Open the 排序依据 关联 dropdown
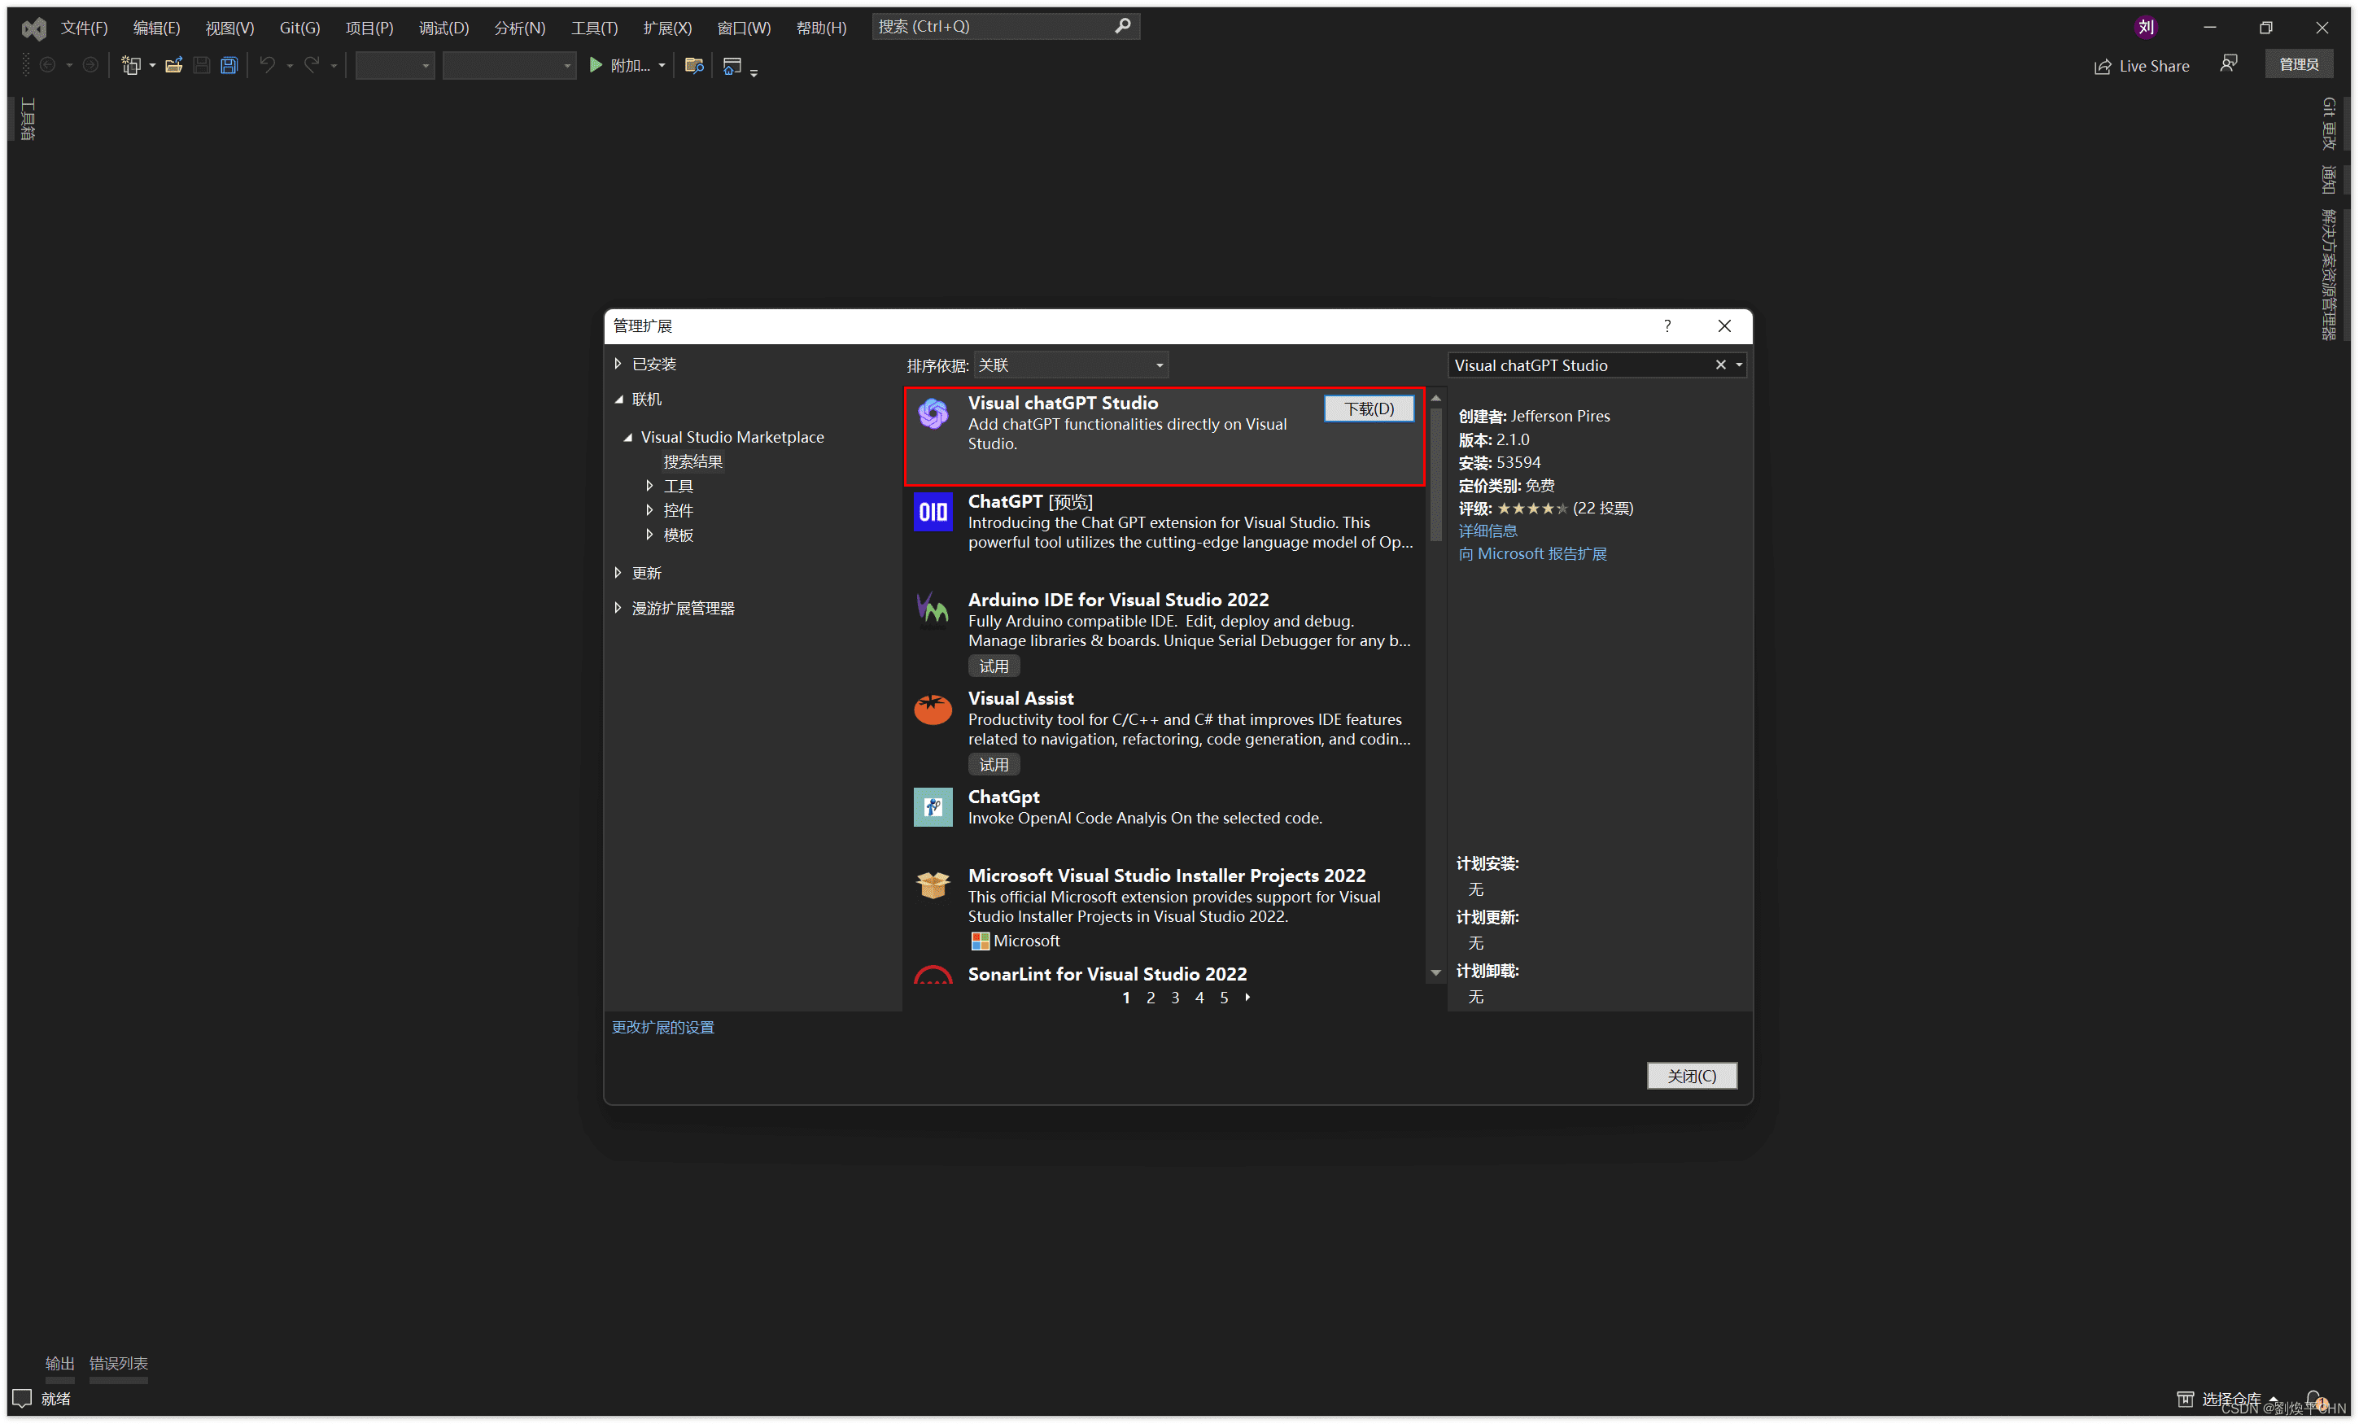The height and width of the screenshot is (1424, 2359). [x=1072, y=365]
